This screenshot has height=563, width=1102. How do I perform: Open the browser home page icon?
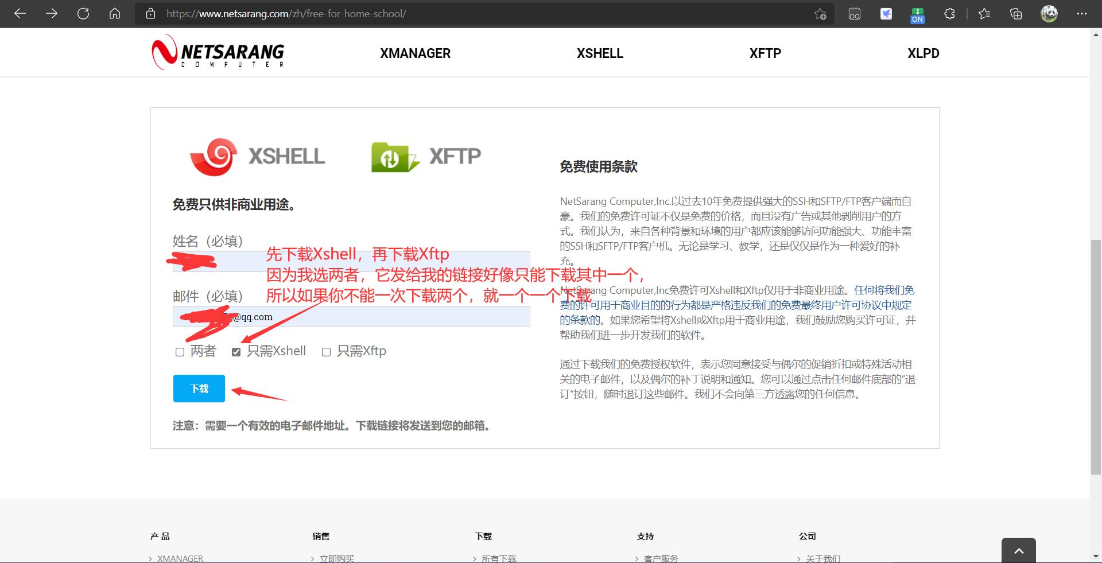115,14
